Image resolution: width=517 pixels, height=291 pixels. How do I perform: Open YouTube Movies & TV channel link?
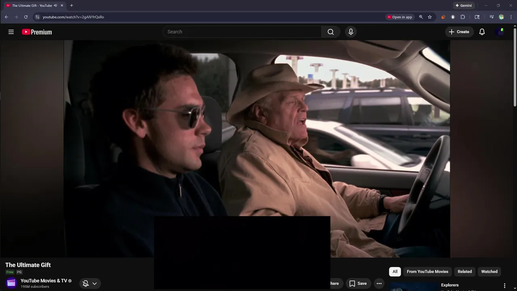click(x=44, y=280)
